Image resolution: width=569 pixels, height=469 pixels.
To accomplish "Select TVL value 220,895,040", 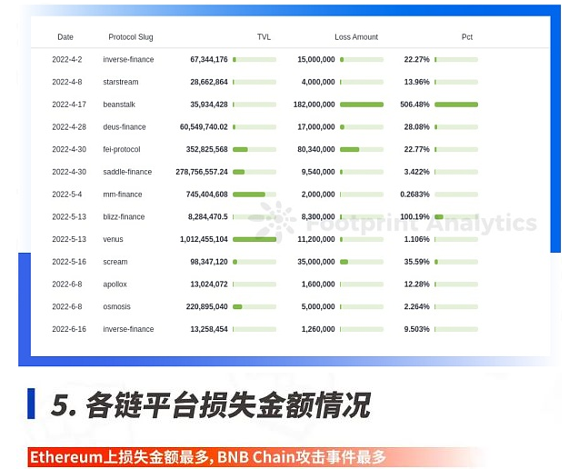I will pyautogui.click(x=207, y=306).
